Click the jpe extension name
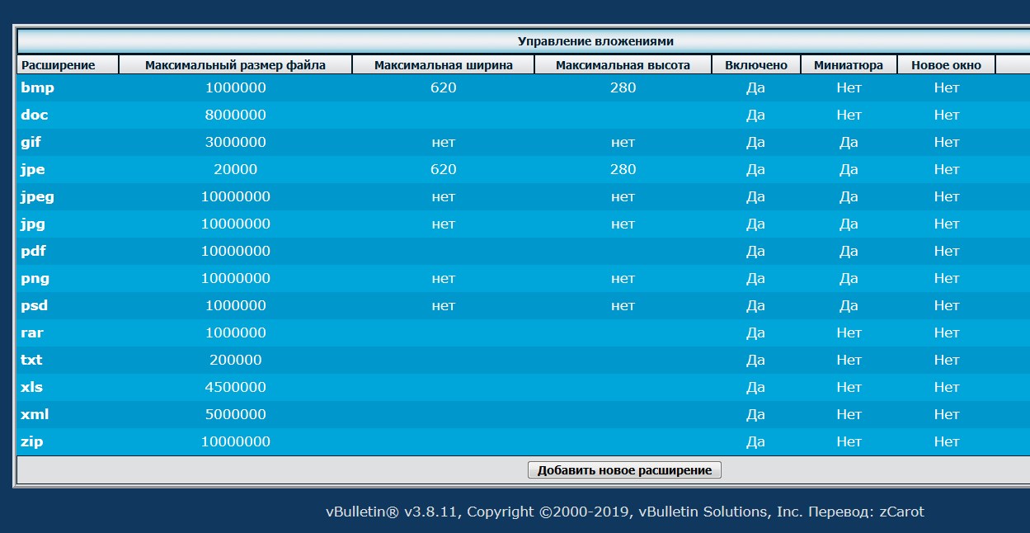The height and width of the screenshot is (533, 1030). (33, 169)
